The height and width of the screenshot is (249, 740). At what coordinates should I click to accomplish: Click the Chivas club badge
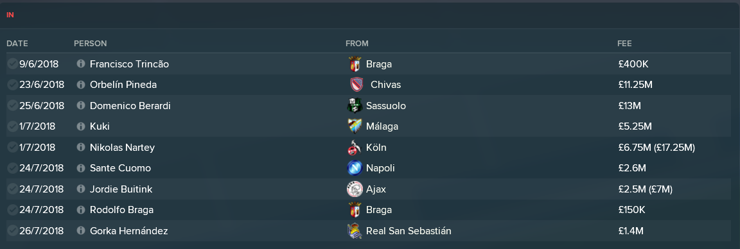click(x=357, y=85)
